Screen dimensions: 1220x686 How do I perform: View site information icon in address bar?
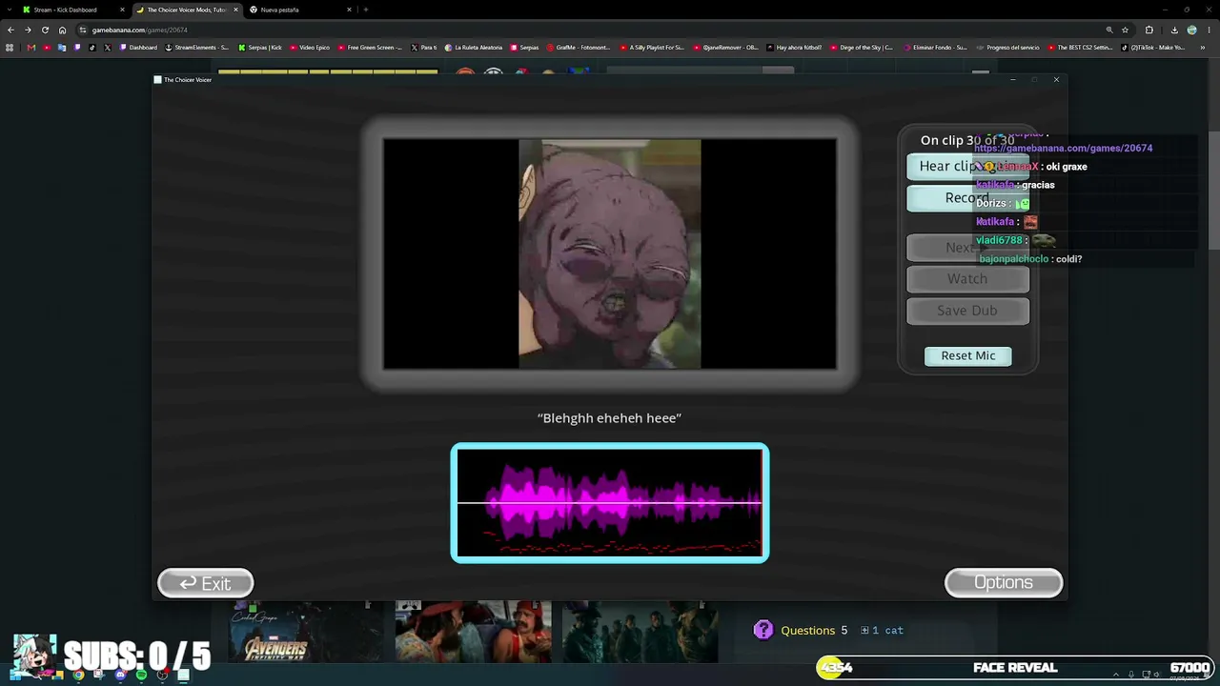coord(83,30)
